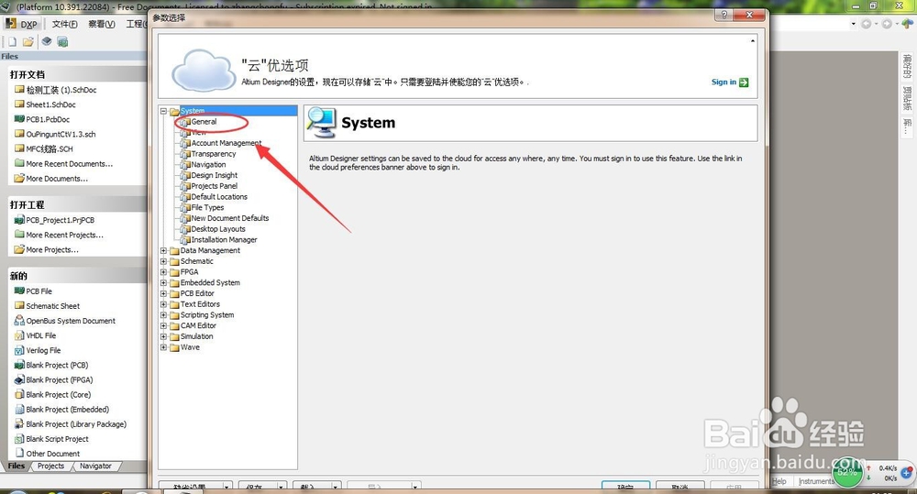Expand the Data Management node
This screenshot has height=494, width=917.
click(164, 250)
